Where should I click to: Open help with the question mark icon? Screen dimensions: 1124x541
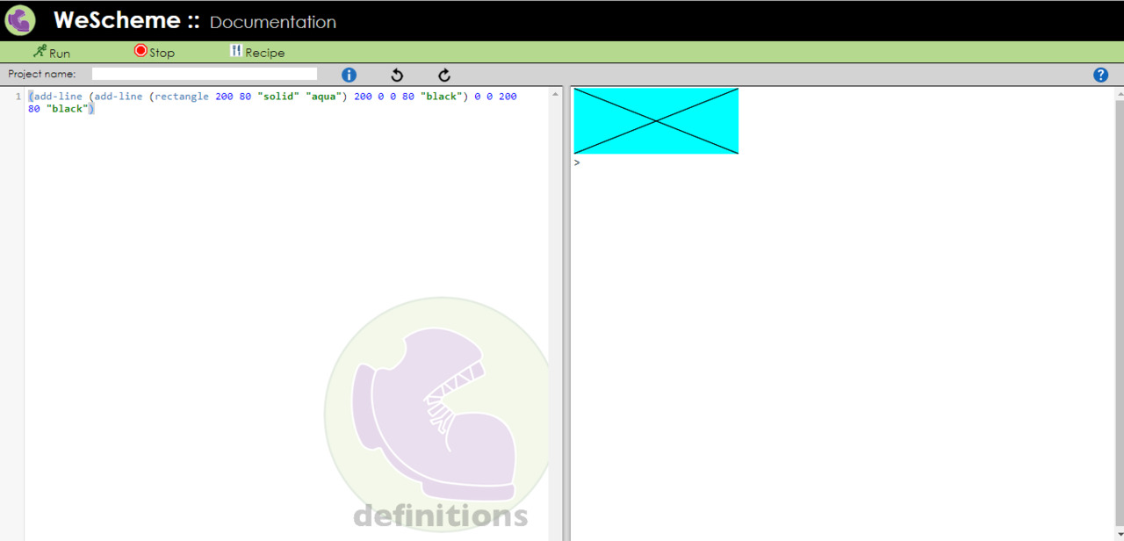point(1100,76)
